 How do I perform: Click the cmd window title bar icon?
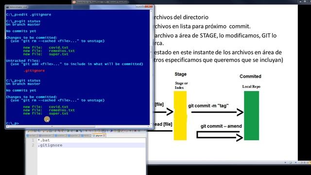click(x=8, y=7)
